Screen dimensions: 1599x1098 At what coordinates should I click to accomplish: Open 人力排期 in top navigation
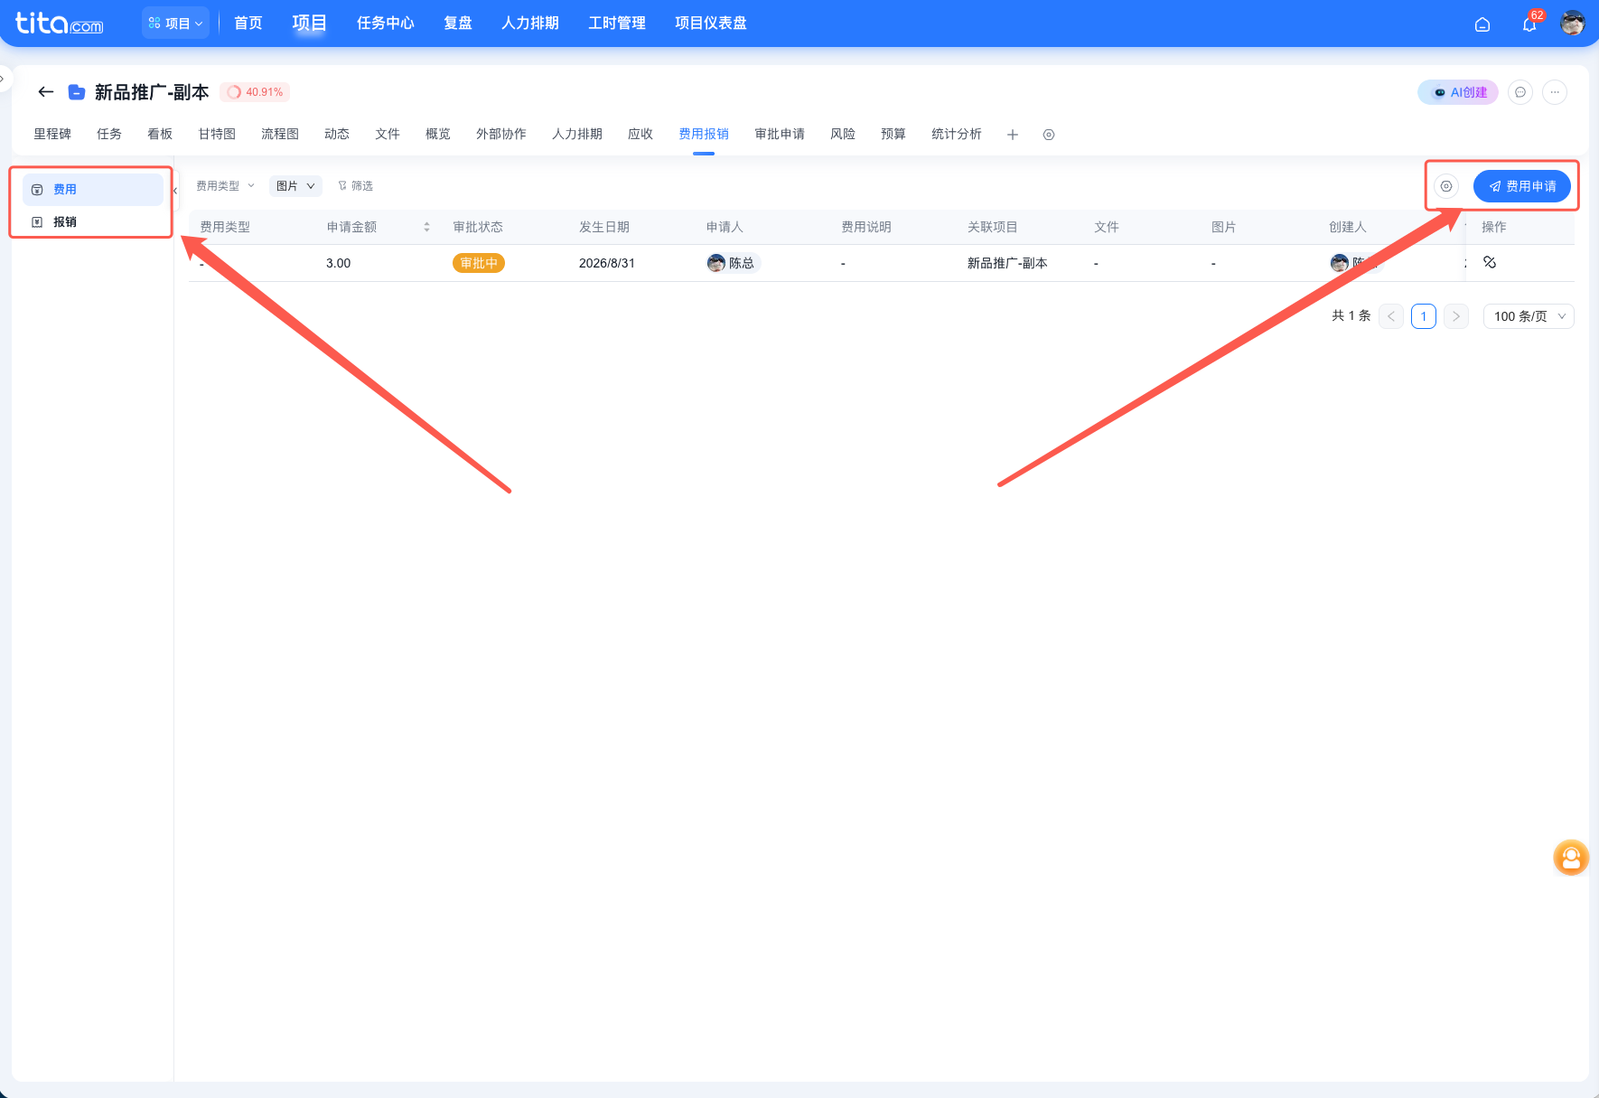pyautogui.click(x=530, y=23)
